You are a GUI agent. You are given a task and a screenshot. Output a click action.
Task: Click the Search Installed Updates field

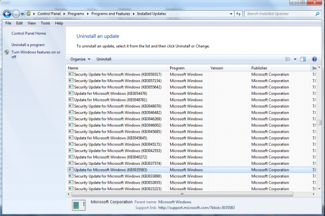pyautogui.click(x=280, y=14)
